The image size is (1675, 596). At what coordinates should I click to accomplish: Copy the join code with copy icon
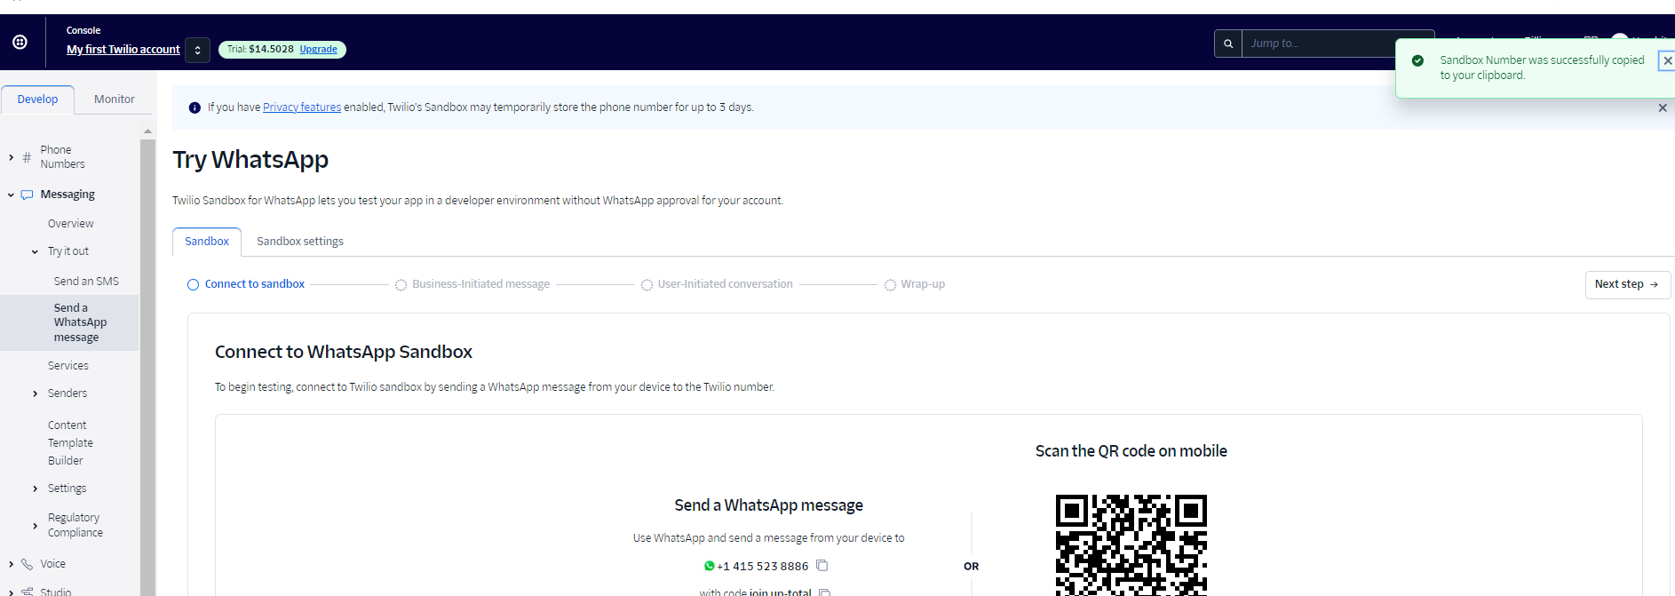(x=824, y=592)
